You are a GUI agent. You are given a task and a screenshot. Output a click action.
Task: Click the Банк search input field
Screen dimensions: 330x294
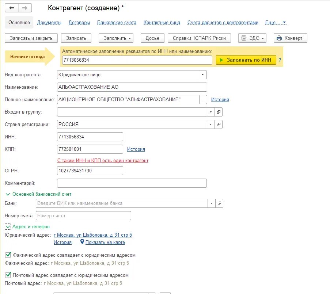click(122, 203)
